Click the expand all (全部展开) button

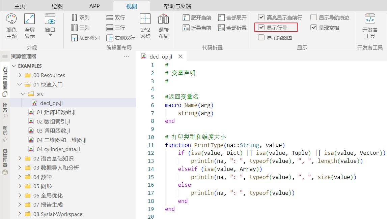pos(232,17)
